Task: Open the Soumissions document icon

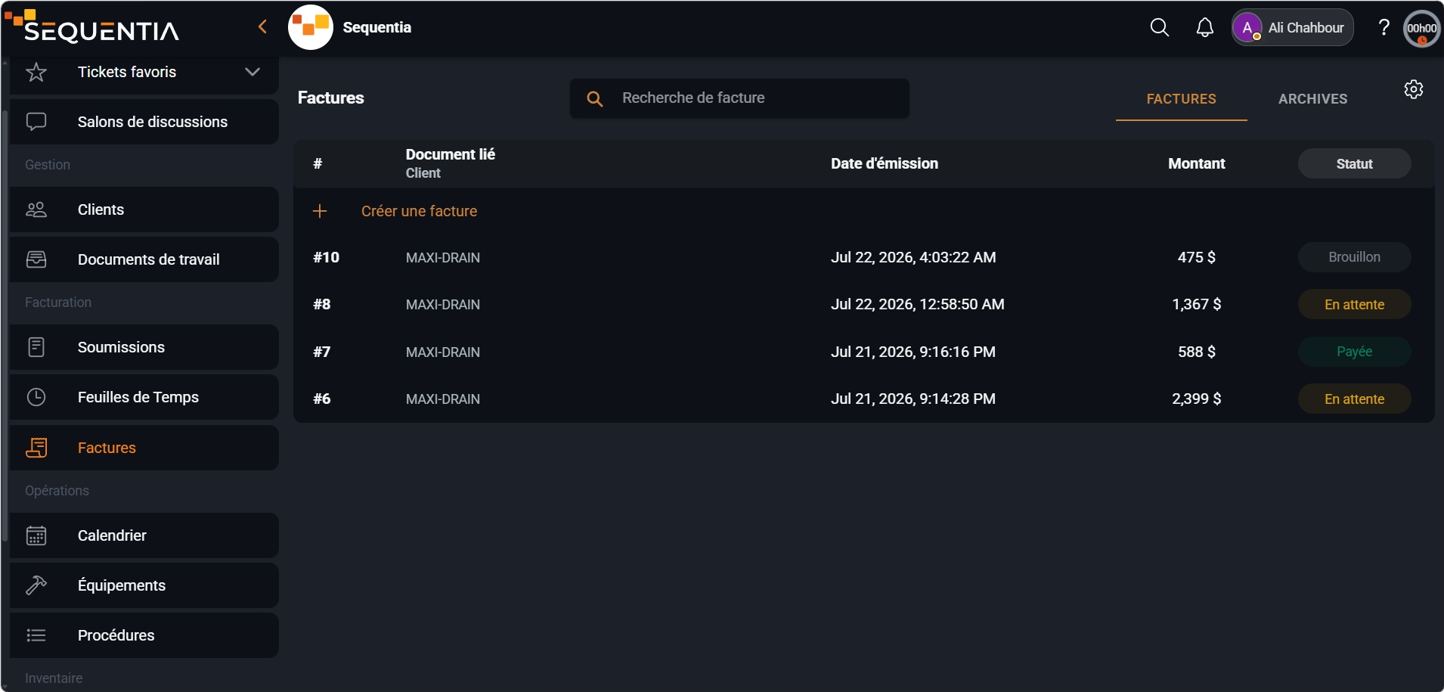Action: (x=36, y=347)
